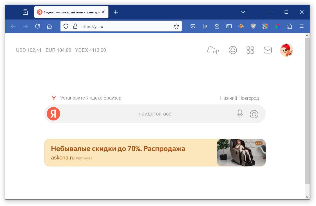This screenshot has height=206, width=316.
Task: Open tracking protection shield in address bar
Action: 66,26
